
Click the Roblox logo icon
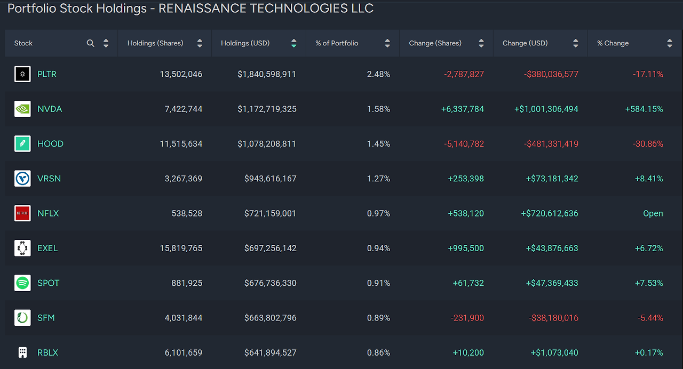(x=22, y=352)
